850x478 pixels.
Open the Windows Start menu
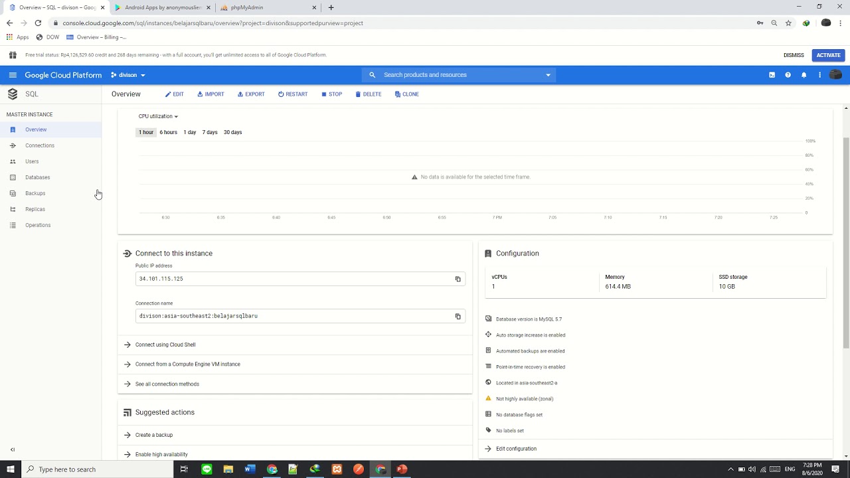pyautogui.click(x=11, y=469)
